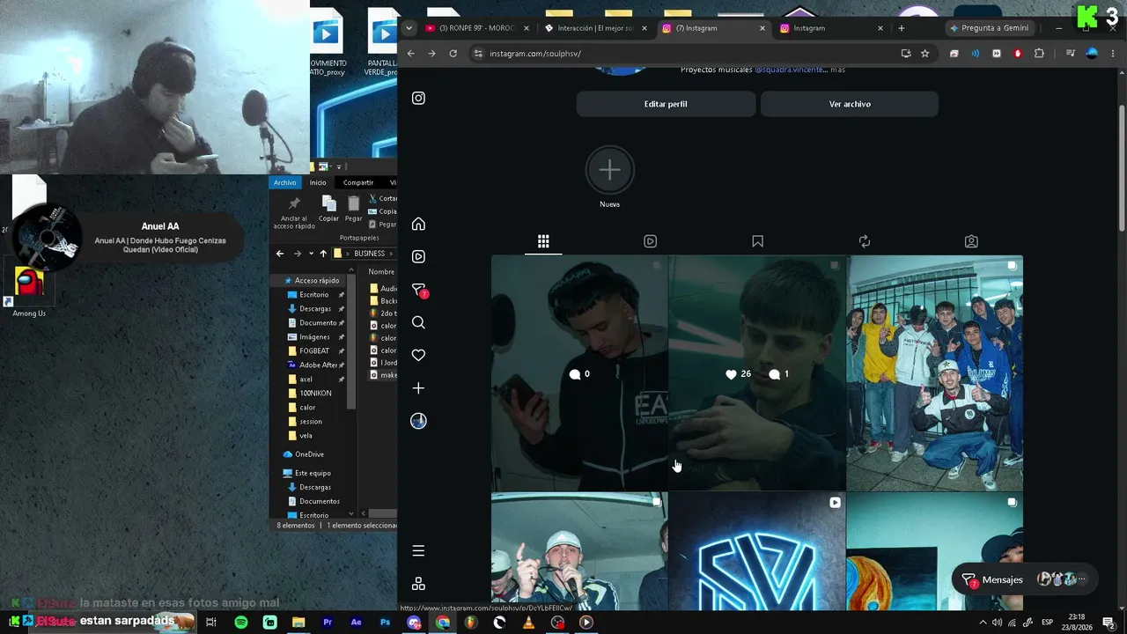Viewport: 1127px width, 634px height.
Task: Open the @squadra.vincente profile link
Action: [x=791, y=70]
